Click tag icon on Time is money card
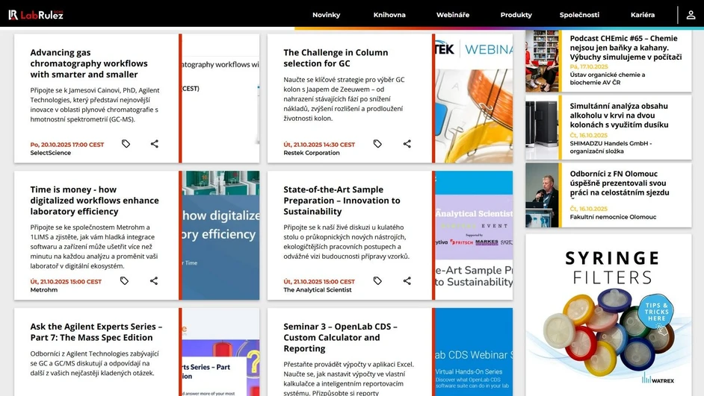Screen dimensions: 704x396 (x=125, y=281)
